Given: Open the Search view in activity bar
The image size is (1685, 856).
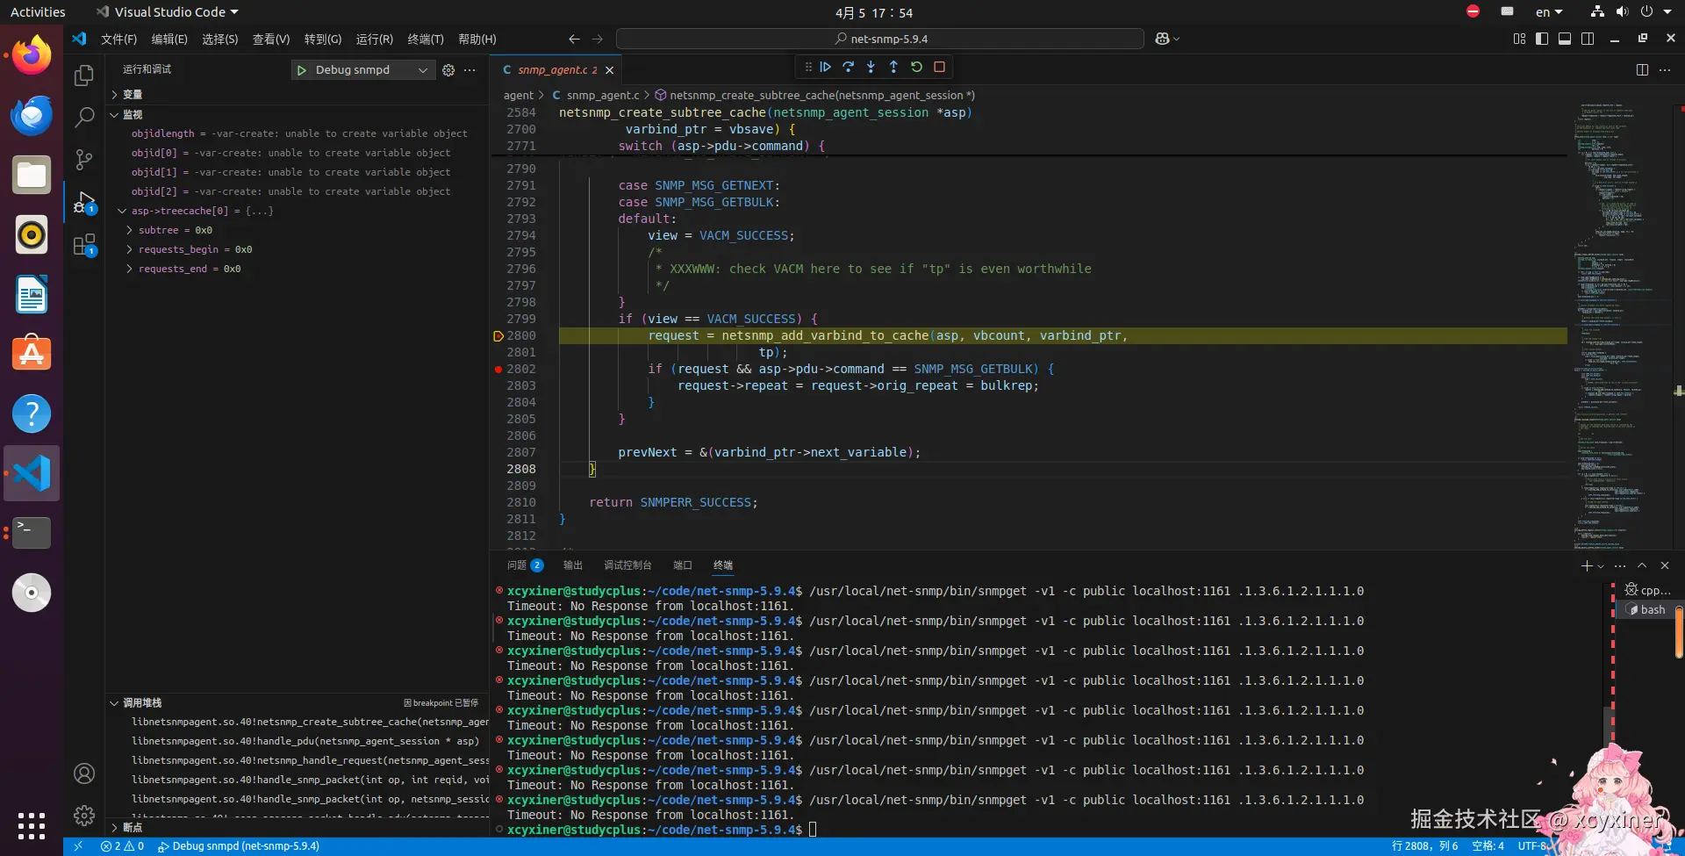Looking at the screenshot, I should click(x=84, y=117).
